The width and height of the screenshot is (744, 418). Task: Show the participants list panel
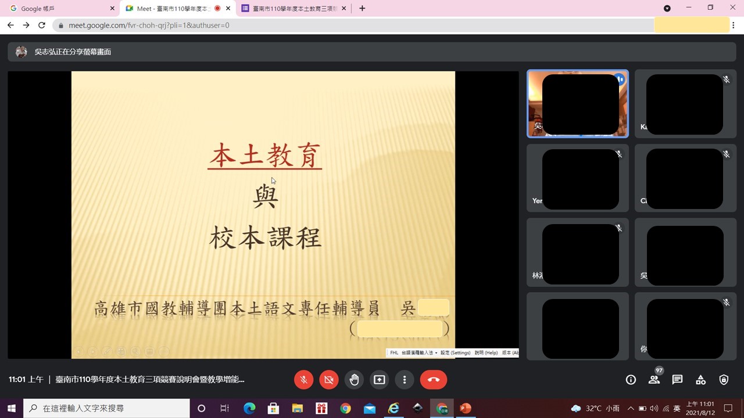(654, 380)
